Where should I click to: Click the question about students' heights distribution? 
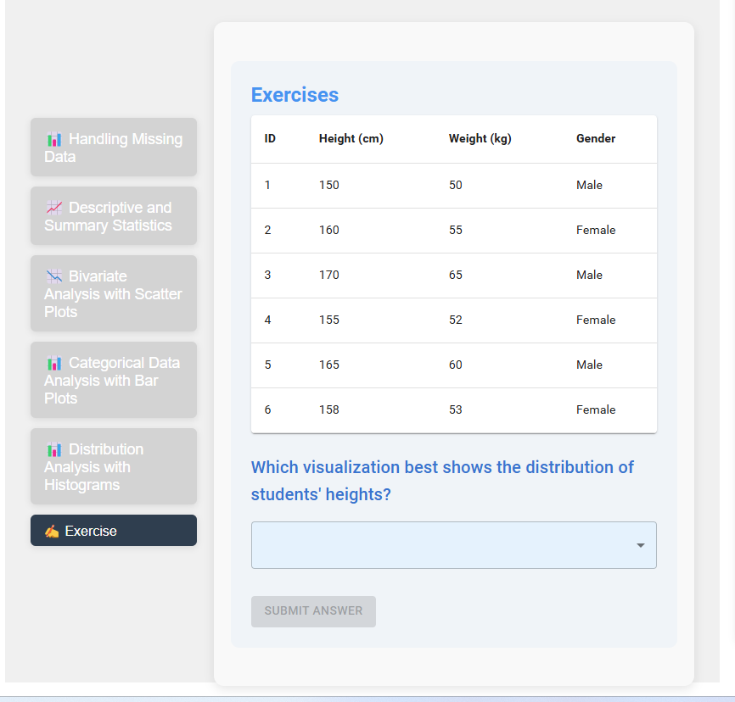coord(442,481)
